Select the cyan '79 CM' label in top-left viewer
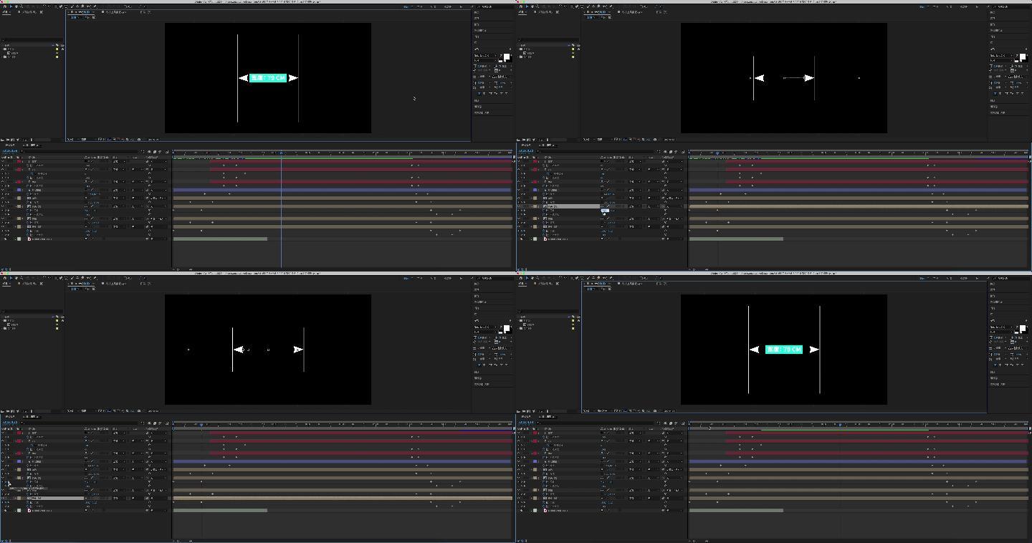Viewport: 1032px width, 543px height. (268, 78)
